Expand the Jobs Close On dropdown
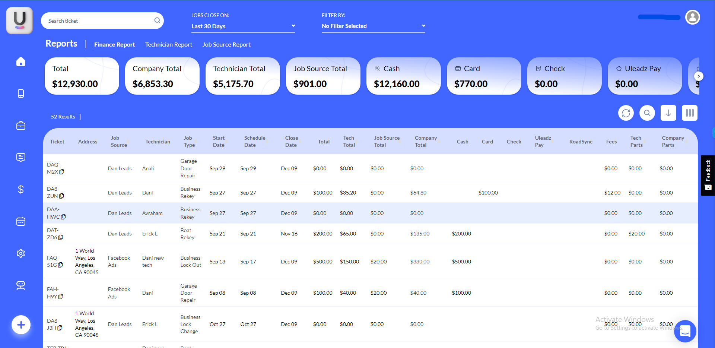This screenshot has width=715, height=348. coord(243,26)
